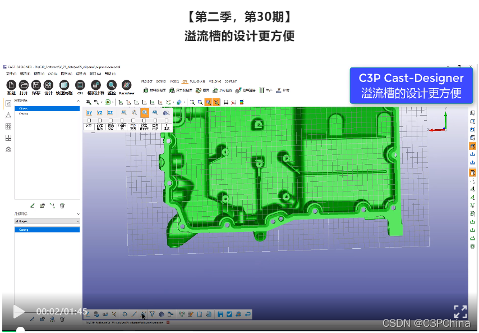Viewport: 479px width, 333px height.
Task: Click the 新建 (New) icon
Action: 11,85
